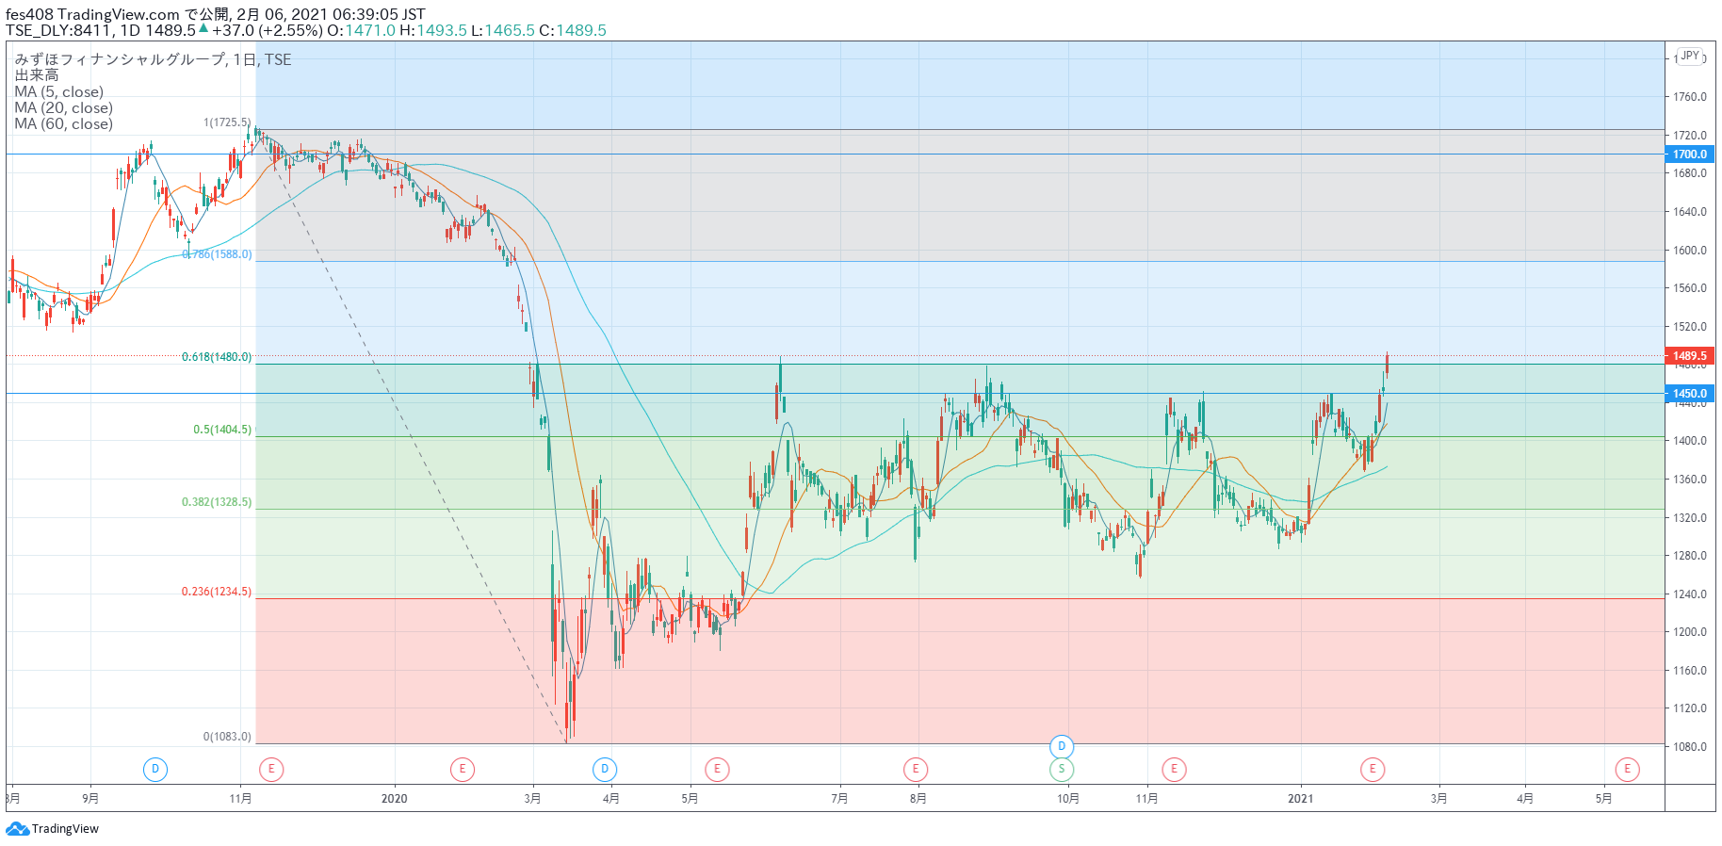Click the dividend marker near April 2020
The width and height of the screenshot is (1722, 846).
tap(605, 769)
